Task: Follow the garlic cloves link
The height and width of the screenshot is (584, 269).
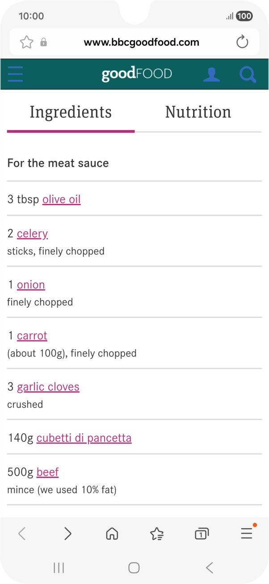Action: pos(48,387)
